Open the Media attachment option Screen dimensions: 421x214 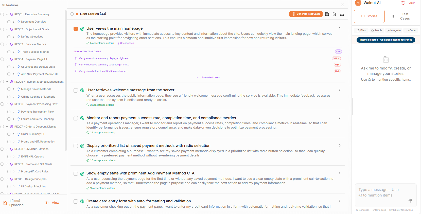click(x=377, y=30)
